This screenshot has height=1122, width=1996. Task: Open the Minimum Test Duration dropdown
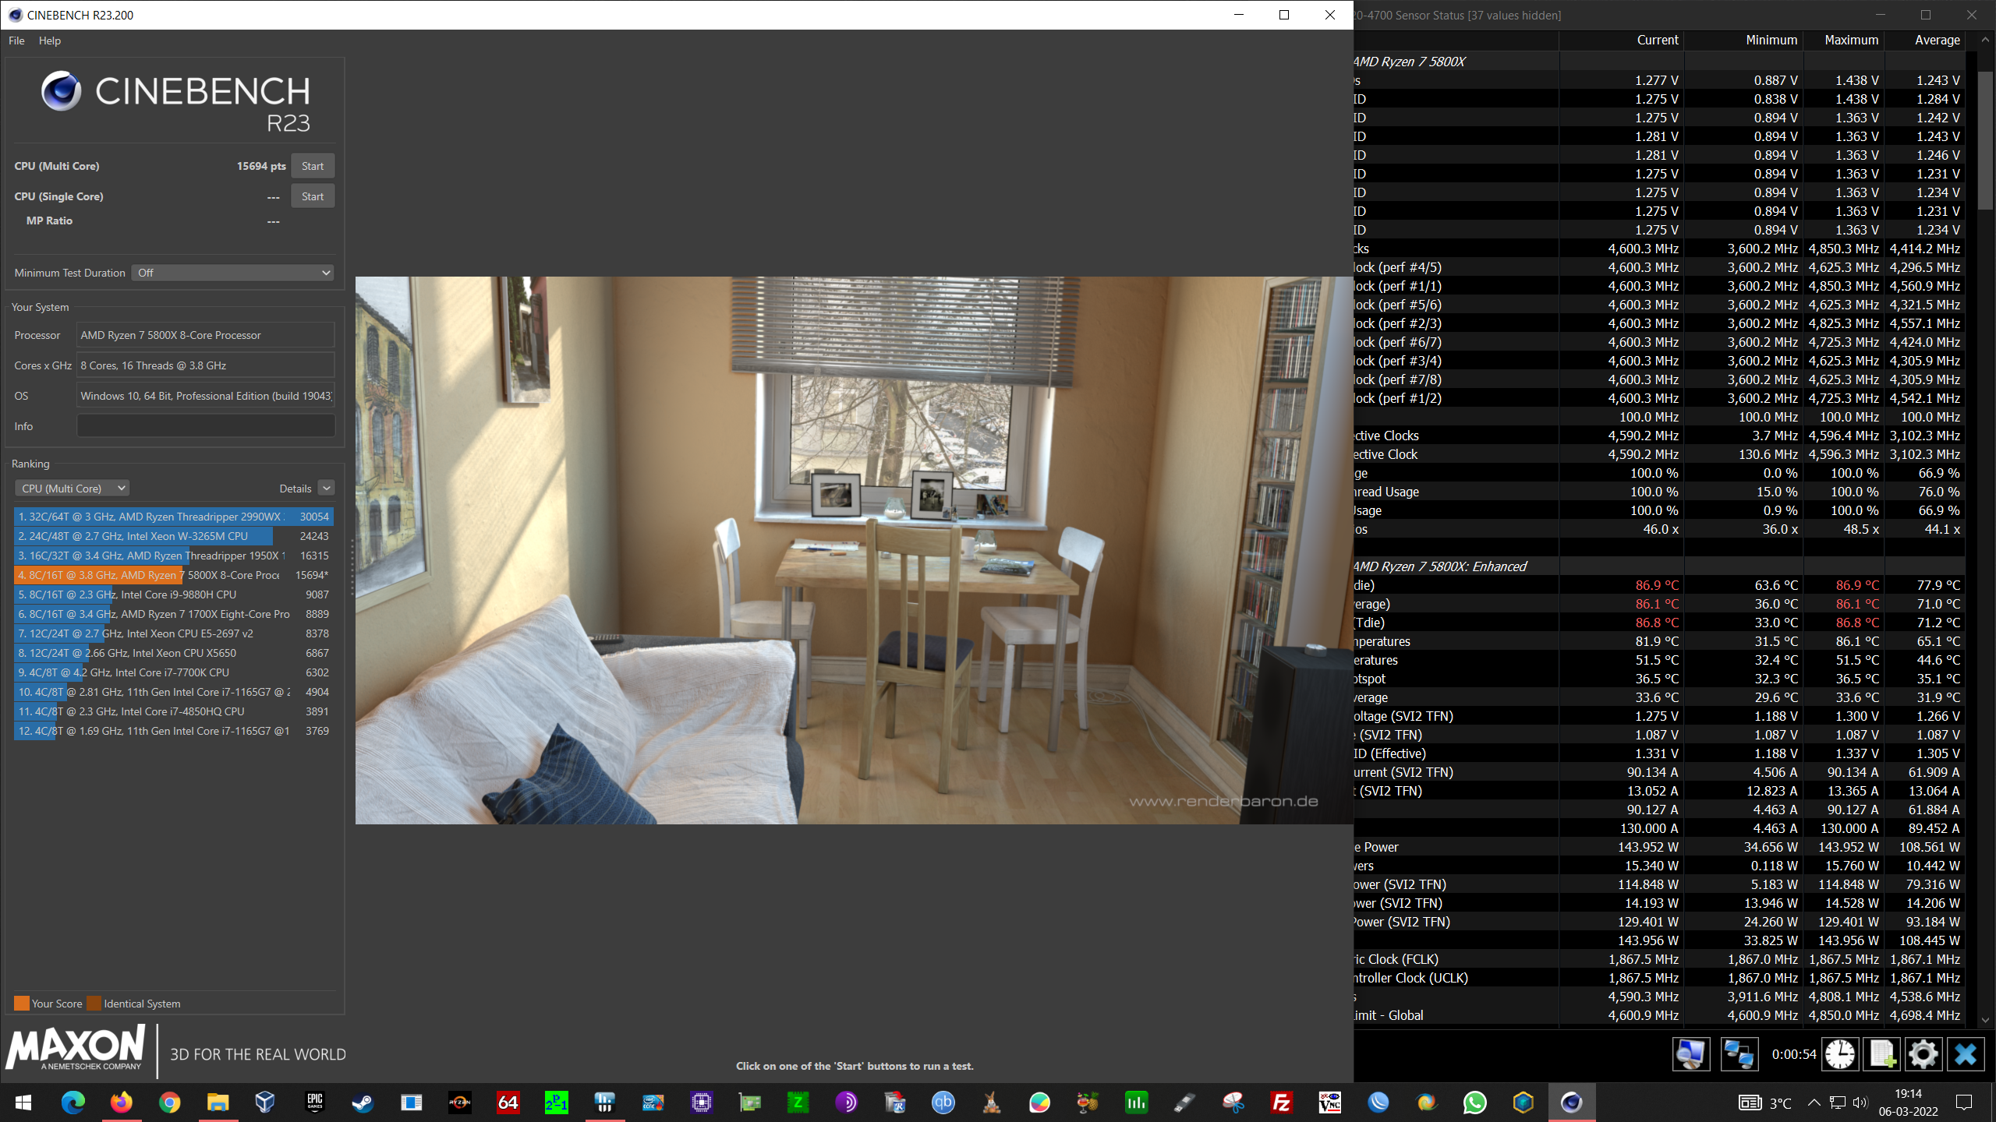click(233, 273)
